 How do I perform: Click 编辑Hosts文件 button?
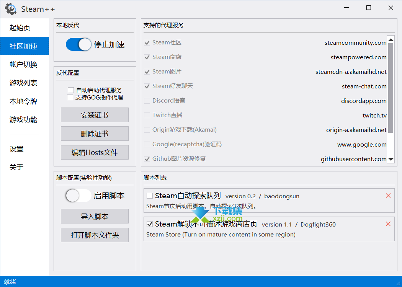[95, 152]
